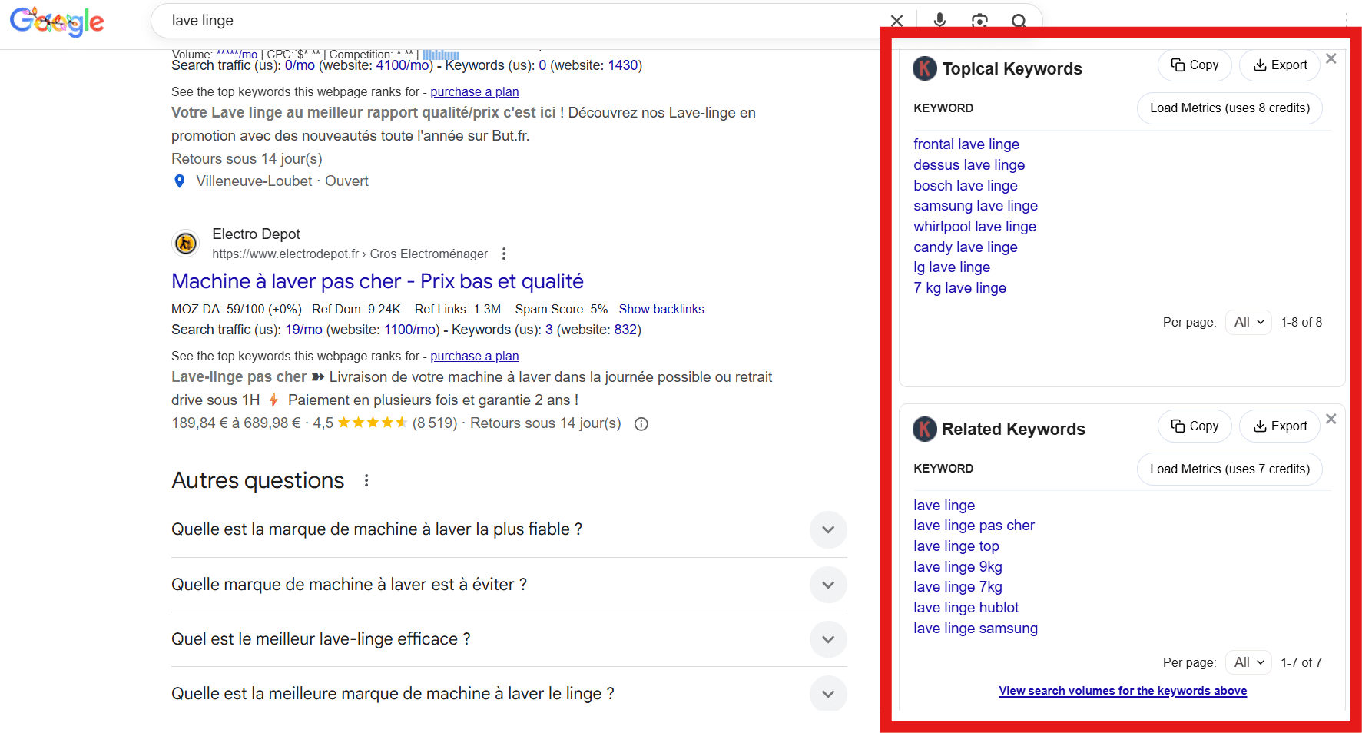Image resolution: width=1362 pixels, height=733 pixels.
Task: Click View search volumes for the keywords above
Action: (x=1122, y=691)
